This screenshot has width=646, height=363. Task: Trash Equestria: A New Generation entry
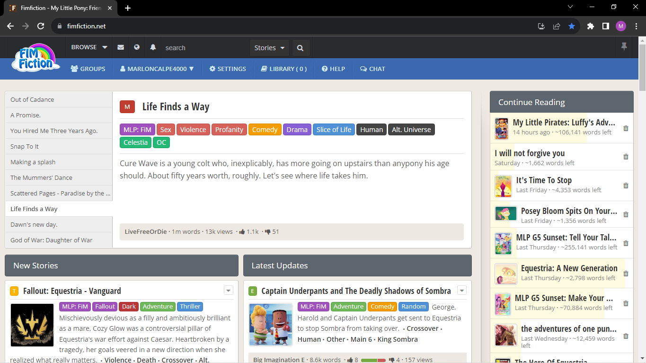point(626,274)
